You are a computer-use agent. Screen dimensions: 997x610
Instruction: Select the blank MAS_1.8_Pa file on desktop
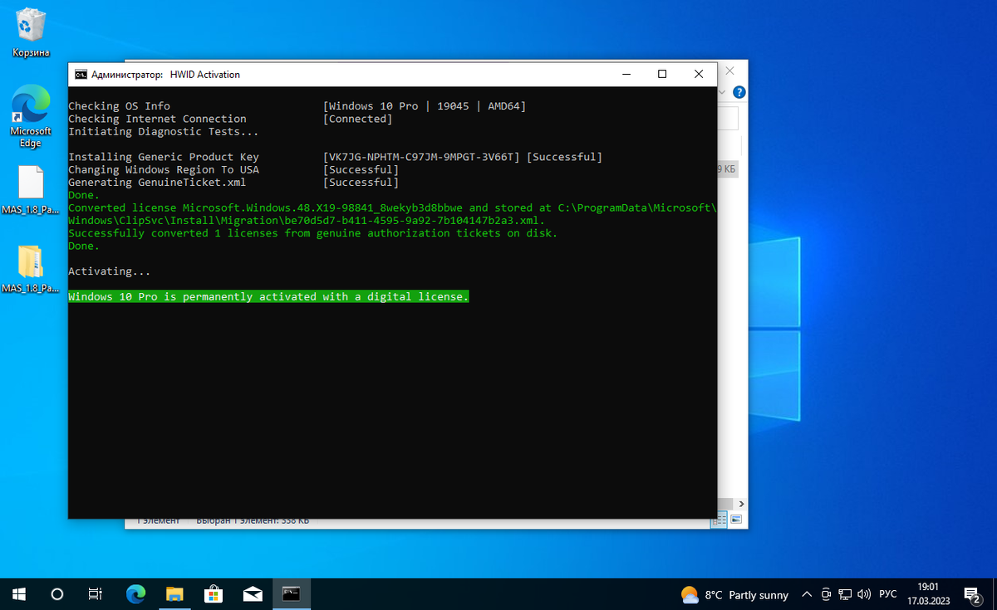click(31, 190)
